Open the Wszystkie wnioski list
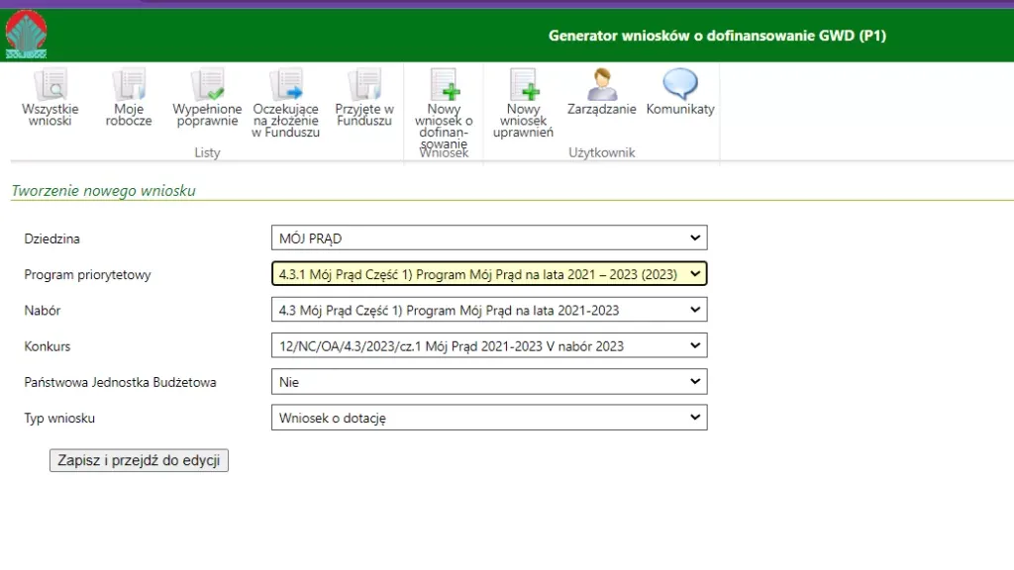 50,98
